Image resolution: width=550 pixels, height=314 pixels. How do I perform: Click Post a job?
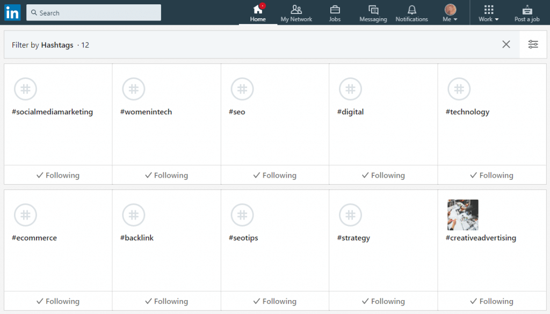point(527,13)
